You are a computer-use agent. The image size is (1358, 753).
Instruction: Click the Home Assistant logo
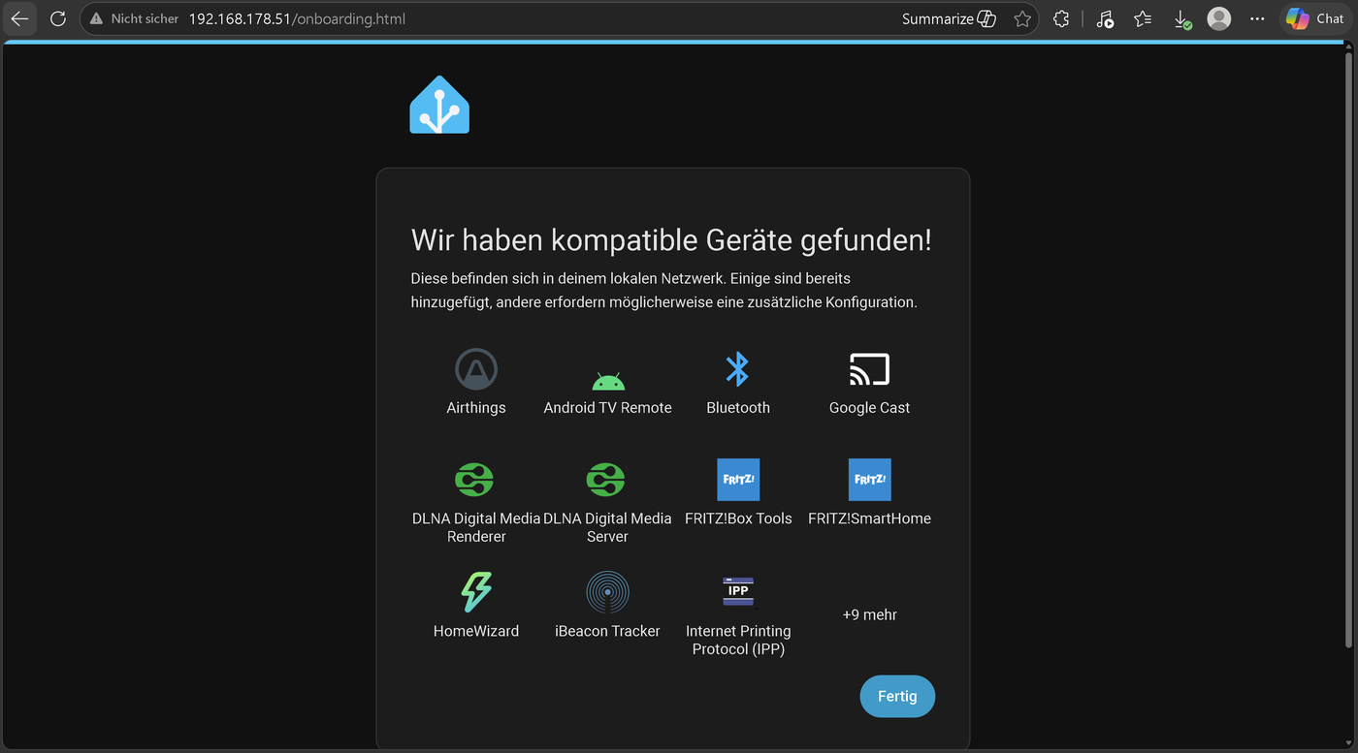coord(439,105)
